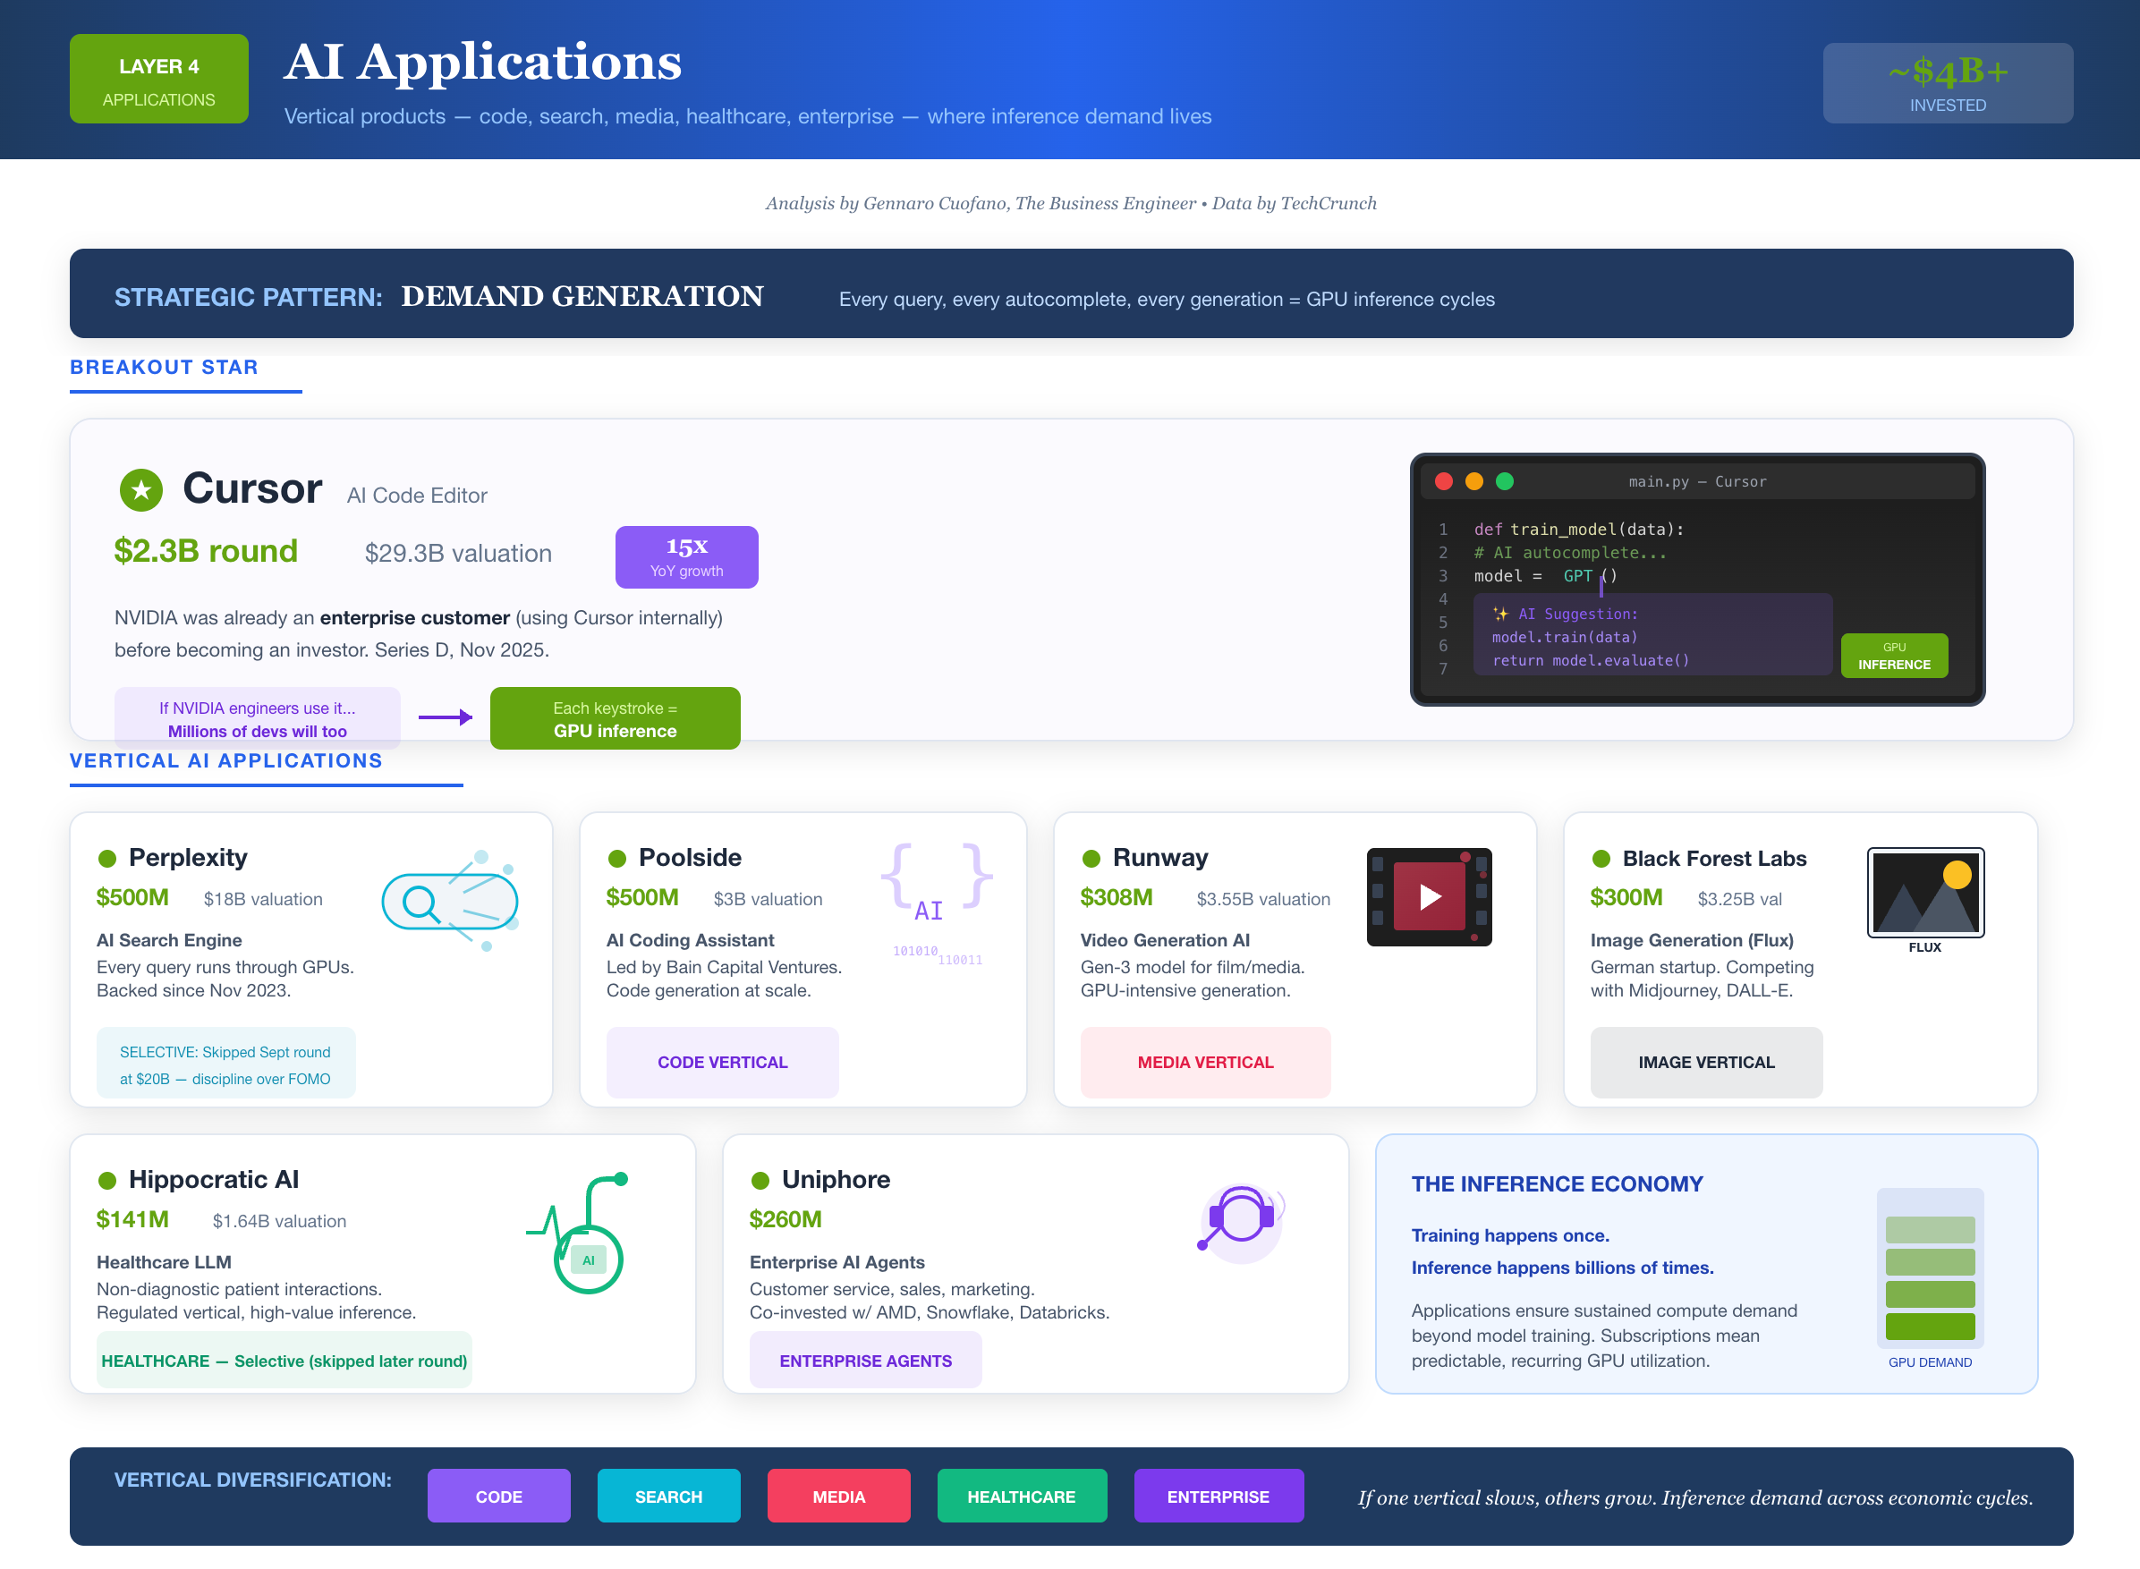Click the ENTERPRISE AGENTS label under Uniphore
This screenshot has height=1569, width=2140.
[865, 1360]
